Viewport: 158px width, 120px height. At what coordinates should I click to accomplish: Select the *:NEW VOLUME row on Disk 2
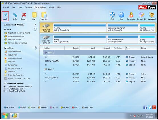tap(100, 78)
